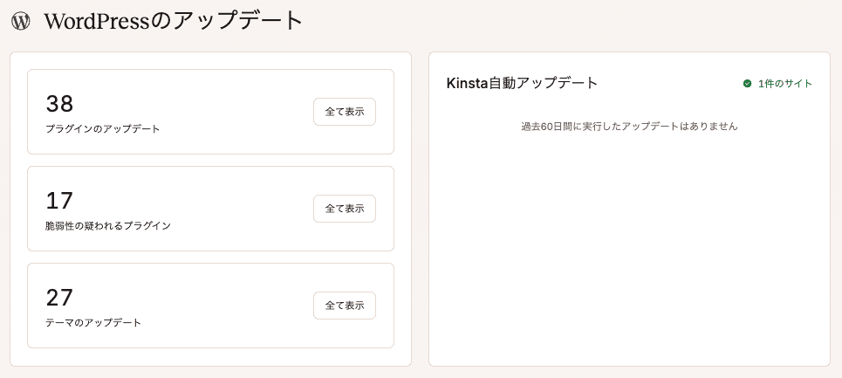Click the テーマのアップデート label

93,323
